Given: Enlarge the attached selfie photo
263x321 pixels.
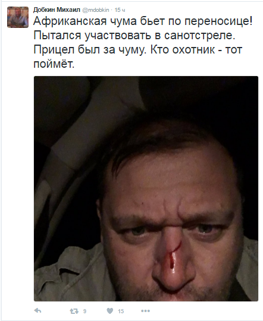Looking at the screenshot, I should (146, 188).
